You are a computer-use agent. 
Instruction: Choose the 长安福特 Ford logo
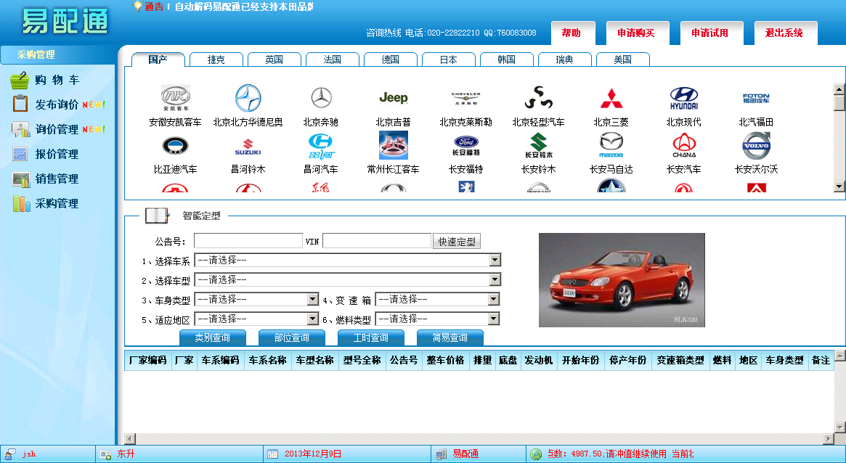coord(465,146)
